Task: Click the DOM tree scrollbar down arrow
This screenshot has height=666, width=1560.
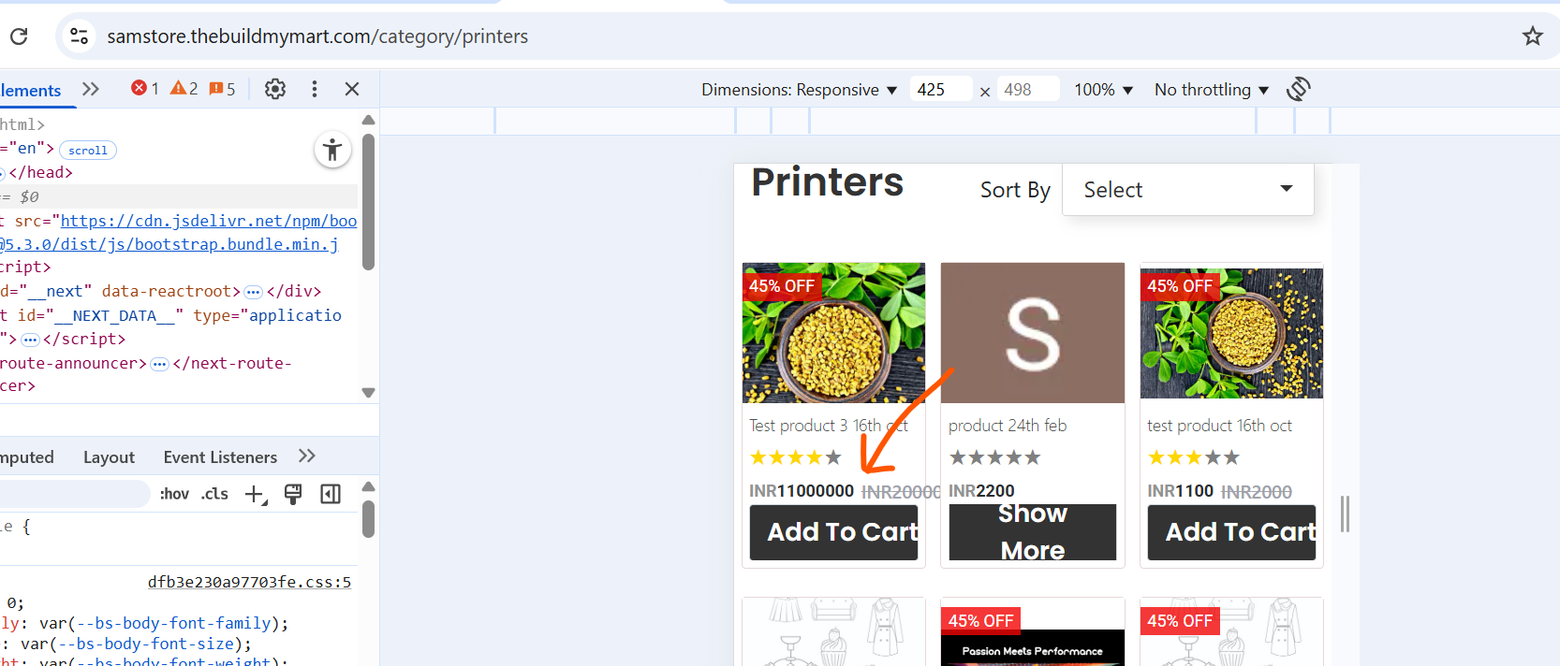Action: [368, 393]
